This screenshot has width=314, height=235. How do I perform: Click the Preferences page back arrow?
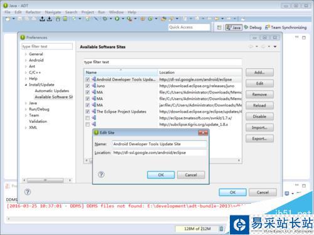point(251,46)
